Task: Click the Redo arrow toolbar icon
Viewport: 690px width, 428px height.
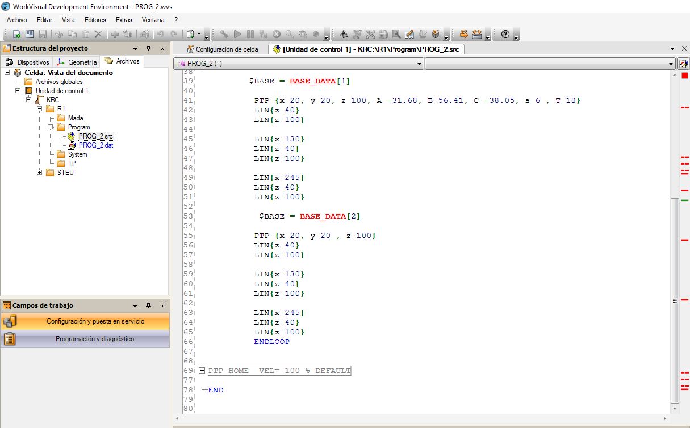Action: click(x=174, y=35)
